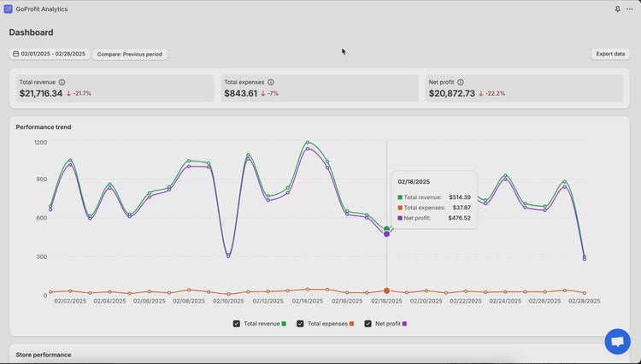The image size is (641, 364).
Task: Click the pin icon in top bar
Action: 618,9
